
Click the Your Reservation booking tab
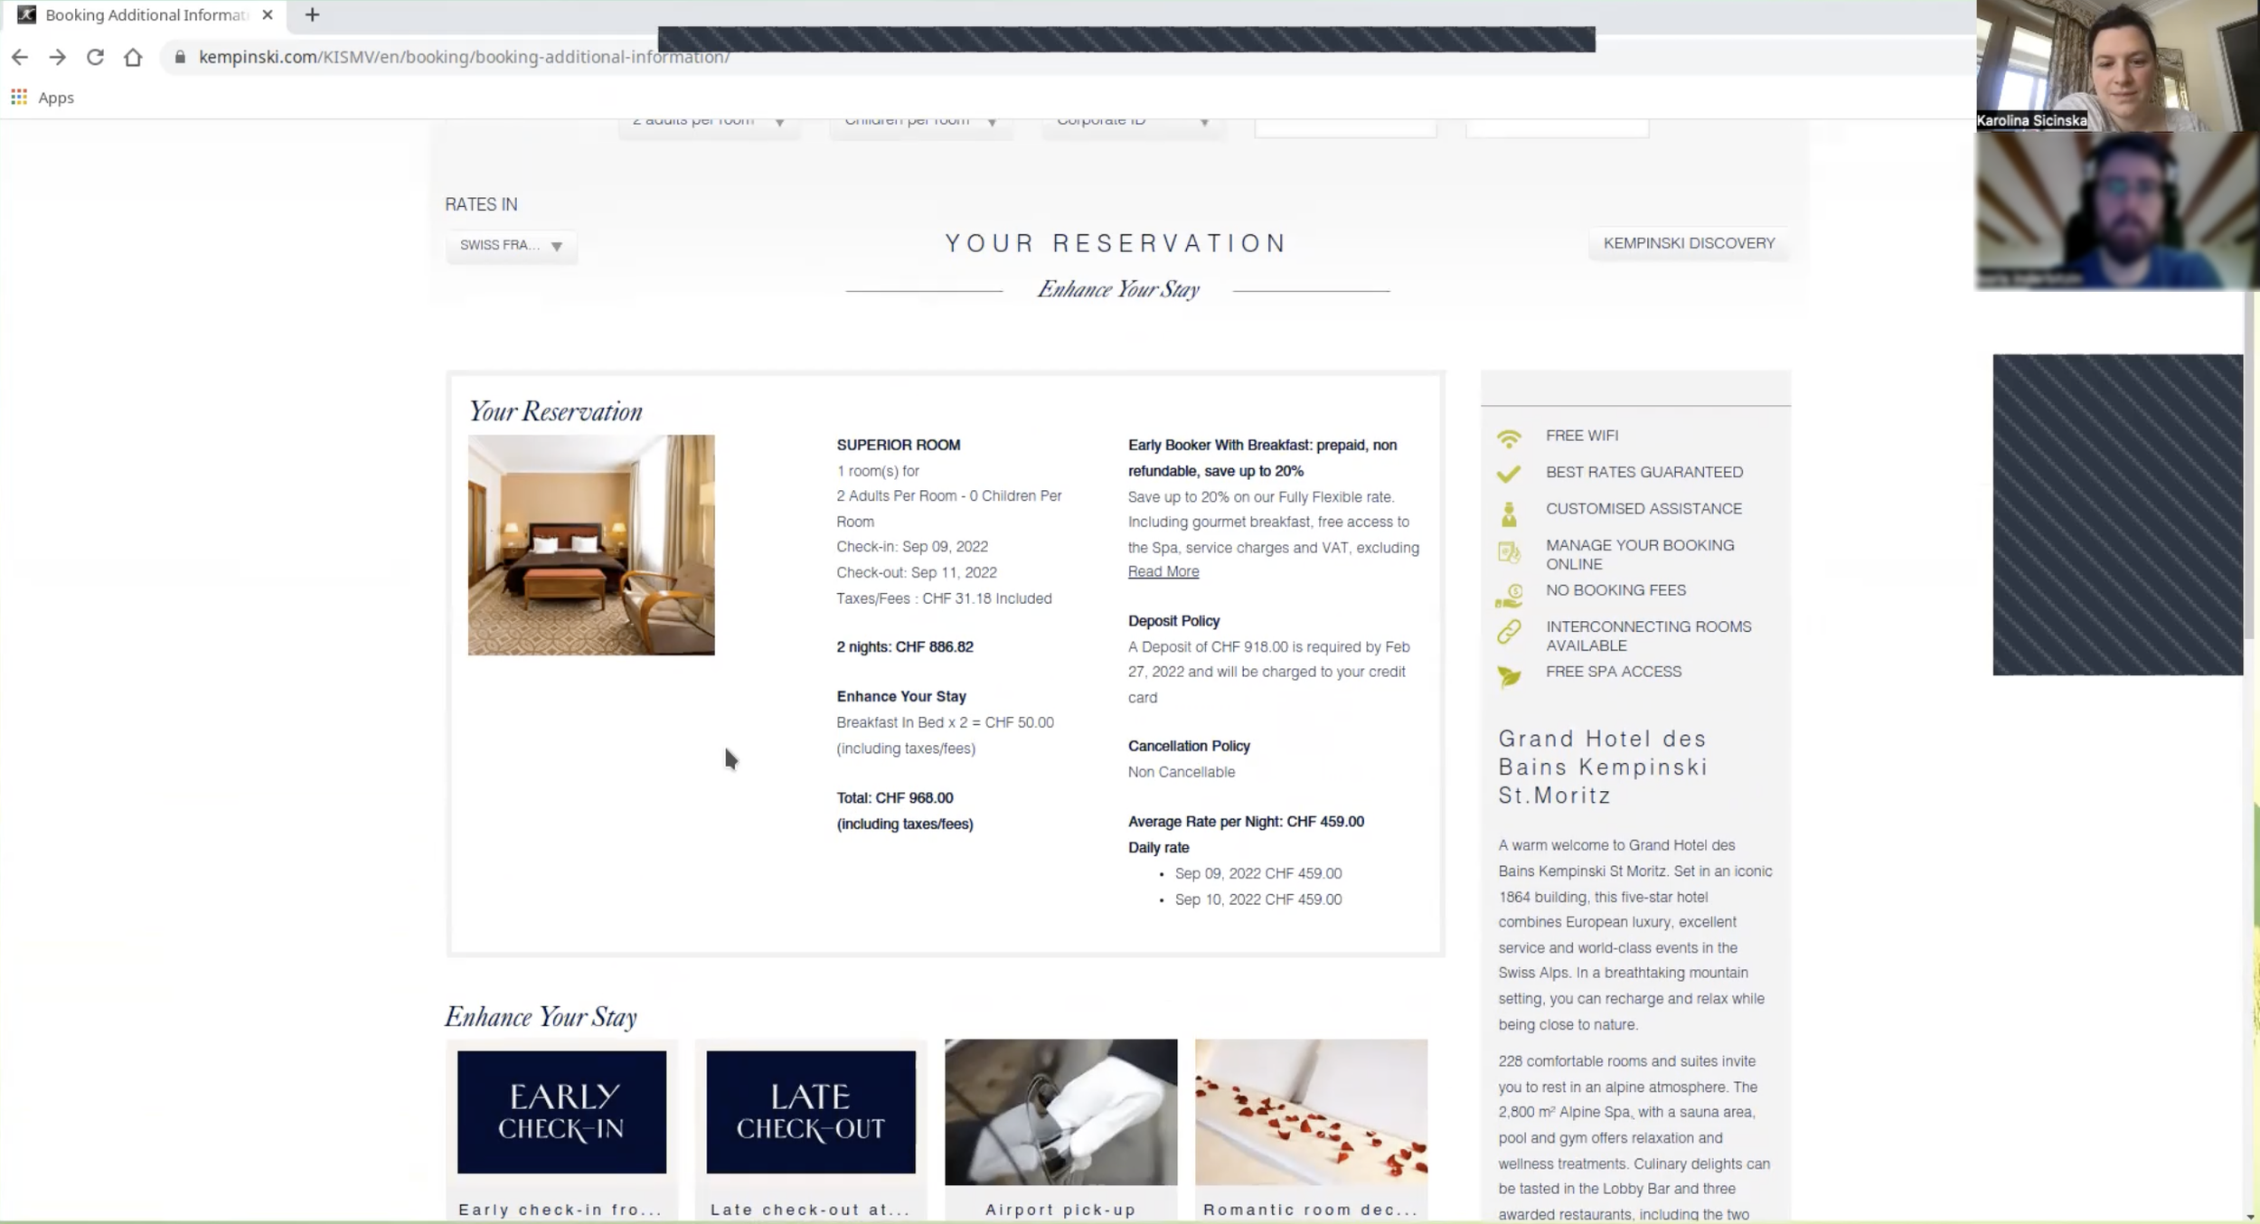pos(556,410)
